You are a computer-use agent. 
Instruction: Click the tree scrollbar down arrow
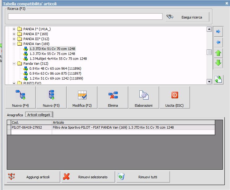pyautogui.click(x=209, y=81)
